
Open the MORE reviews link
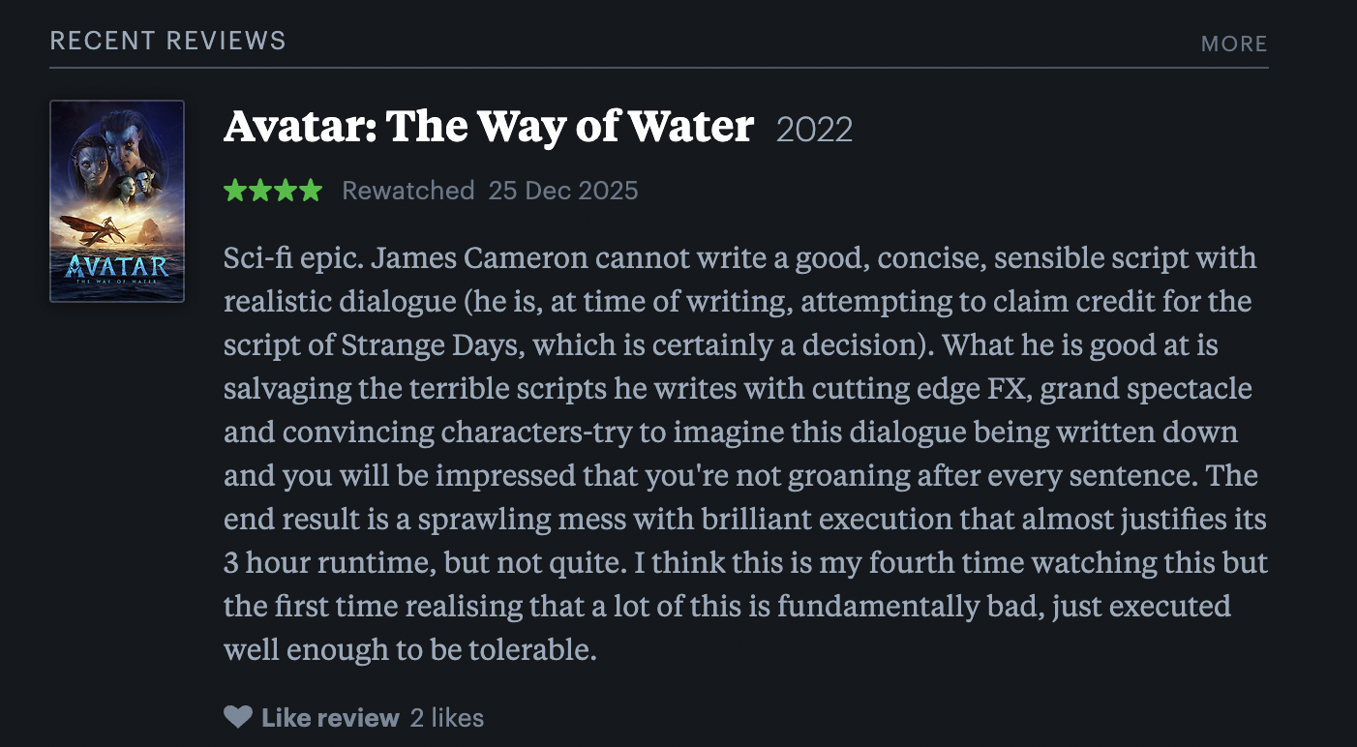(1234, 44)
